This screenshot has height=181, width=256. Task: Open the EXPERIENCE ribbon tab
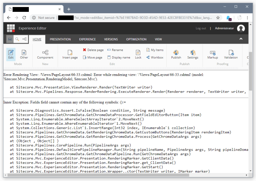(87, 39)
